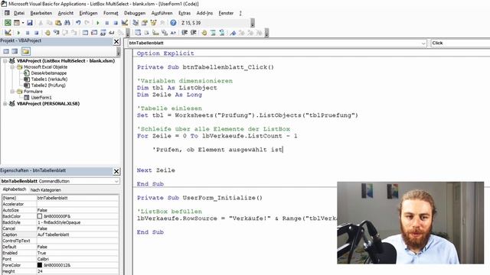
Task: Open Standard toolbar options arrow
Action: (x=253, y=23)
